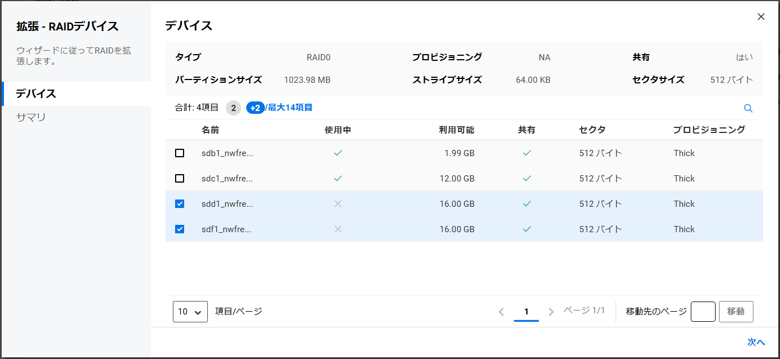Open the デバイス step in sidebar

point(36,94)
